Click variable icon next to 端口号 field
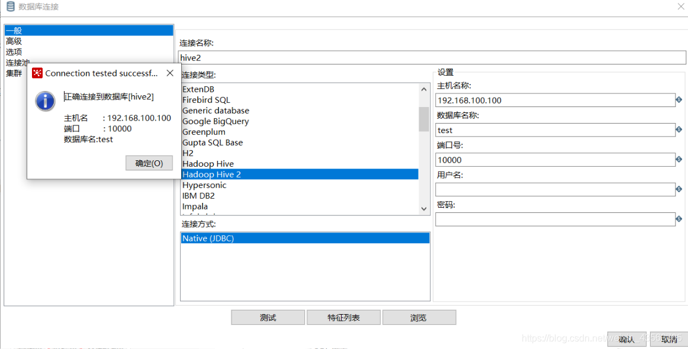 680,159
